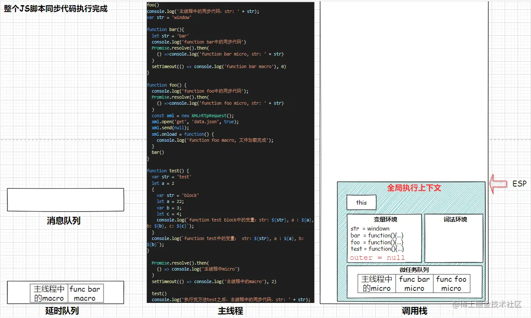Viewport: 531px width, 318px height.
Task: Select the bar = function(){...} entry
Action: coord(377,236)
